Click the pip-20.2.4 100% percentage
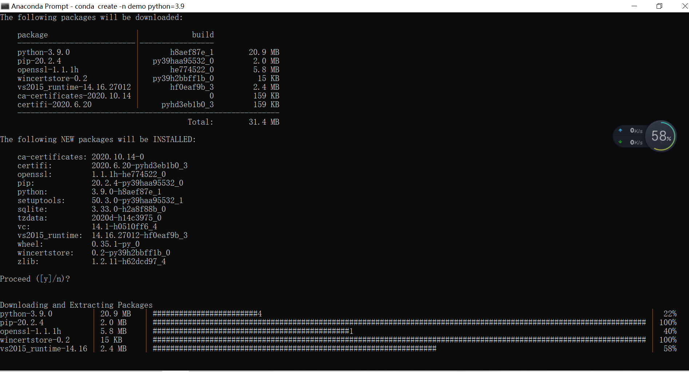The width and height of the screenshot is (689, 372). click(668, 323)
